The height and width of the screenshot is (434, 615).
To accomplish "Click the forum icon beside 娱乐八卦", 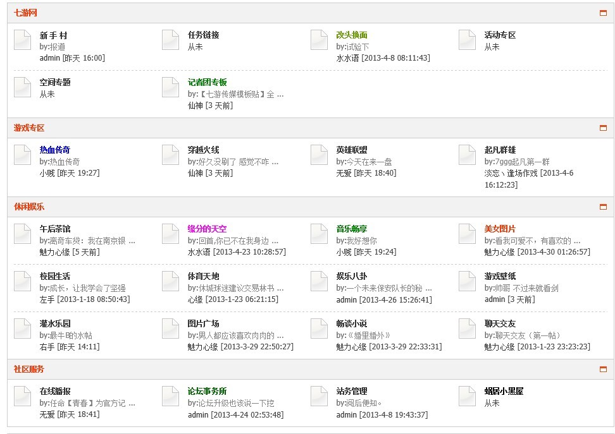I will [320, 281].
